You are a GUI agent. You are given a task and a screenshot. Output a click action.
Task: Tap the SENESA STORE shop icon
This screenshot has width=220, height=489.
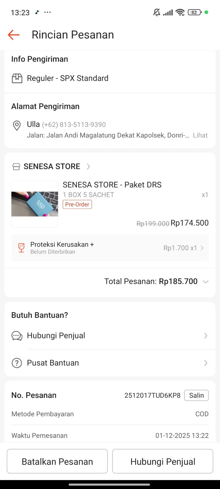pyautogui.click(x=16, y=167)
